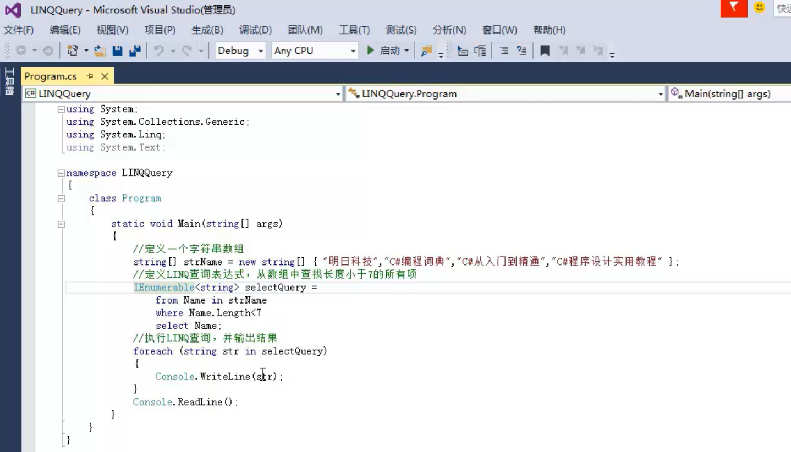The width and height of the screenshot is (791, 452).
Task: Open the Undo history dropdown arrow
Action: click(173, 51)
